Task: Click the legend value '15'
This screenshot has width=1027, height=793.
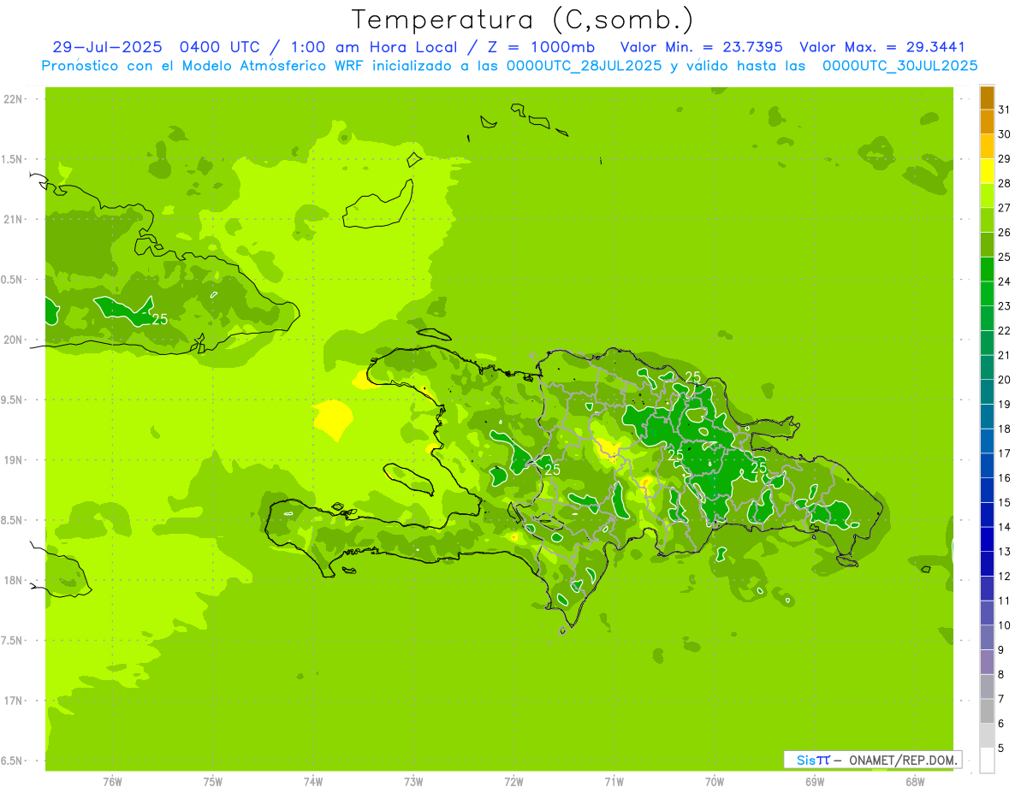Action: tap(1004, 502)
